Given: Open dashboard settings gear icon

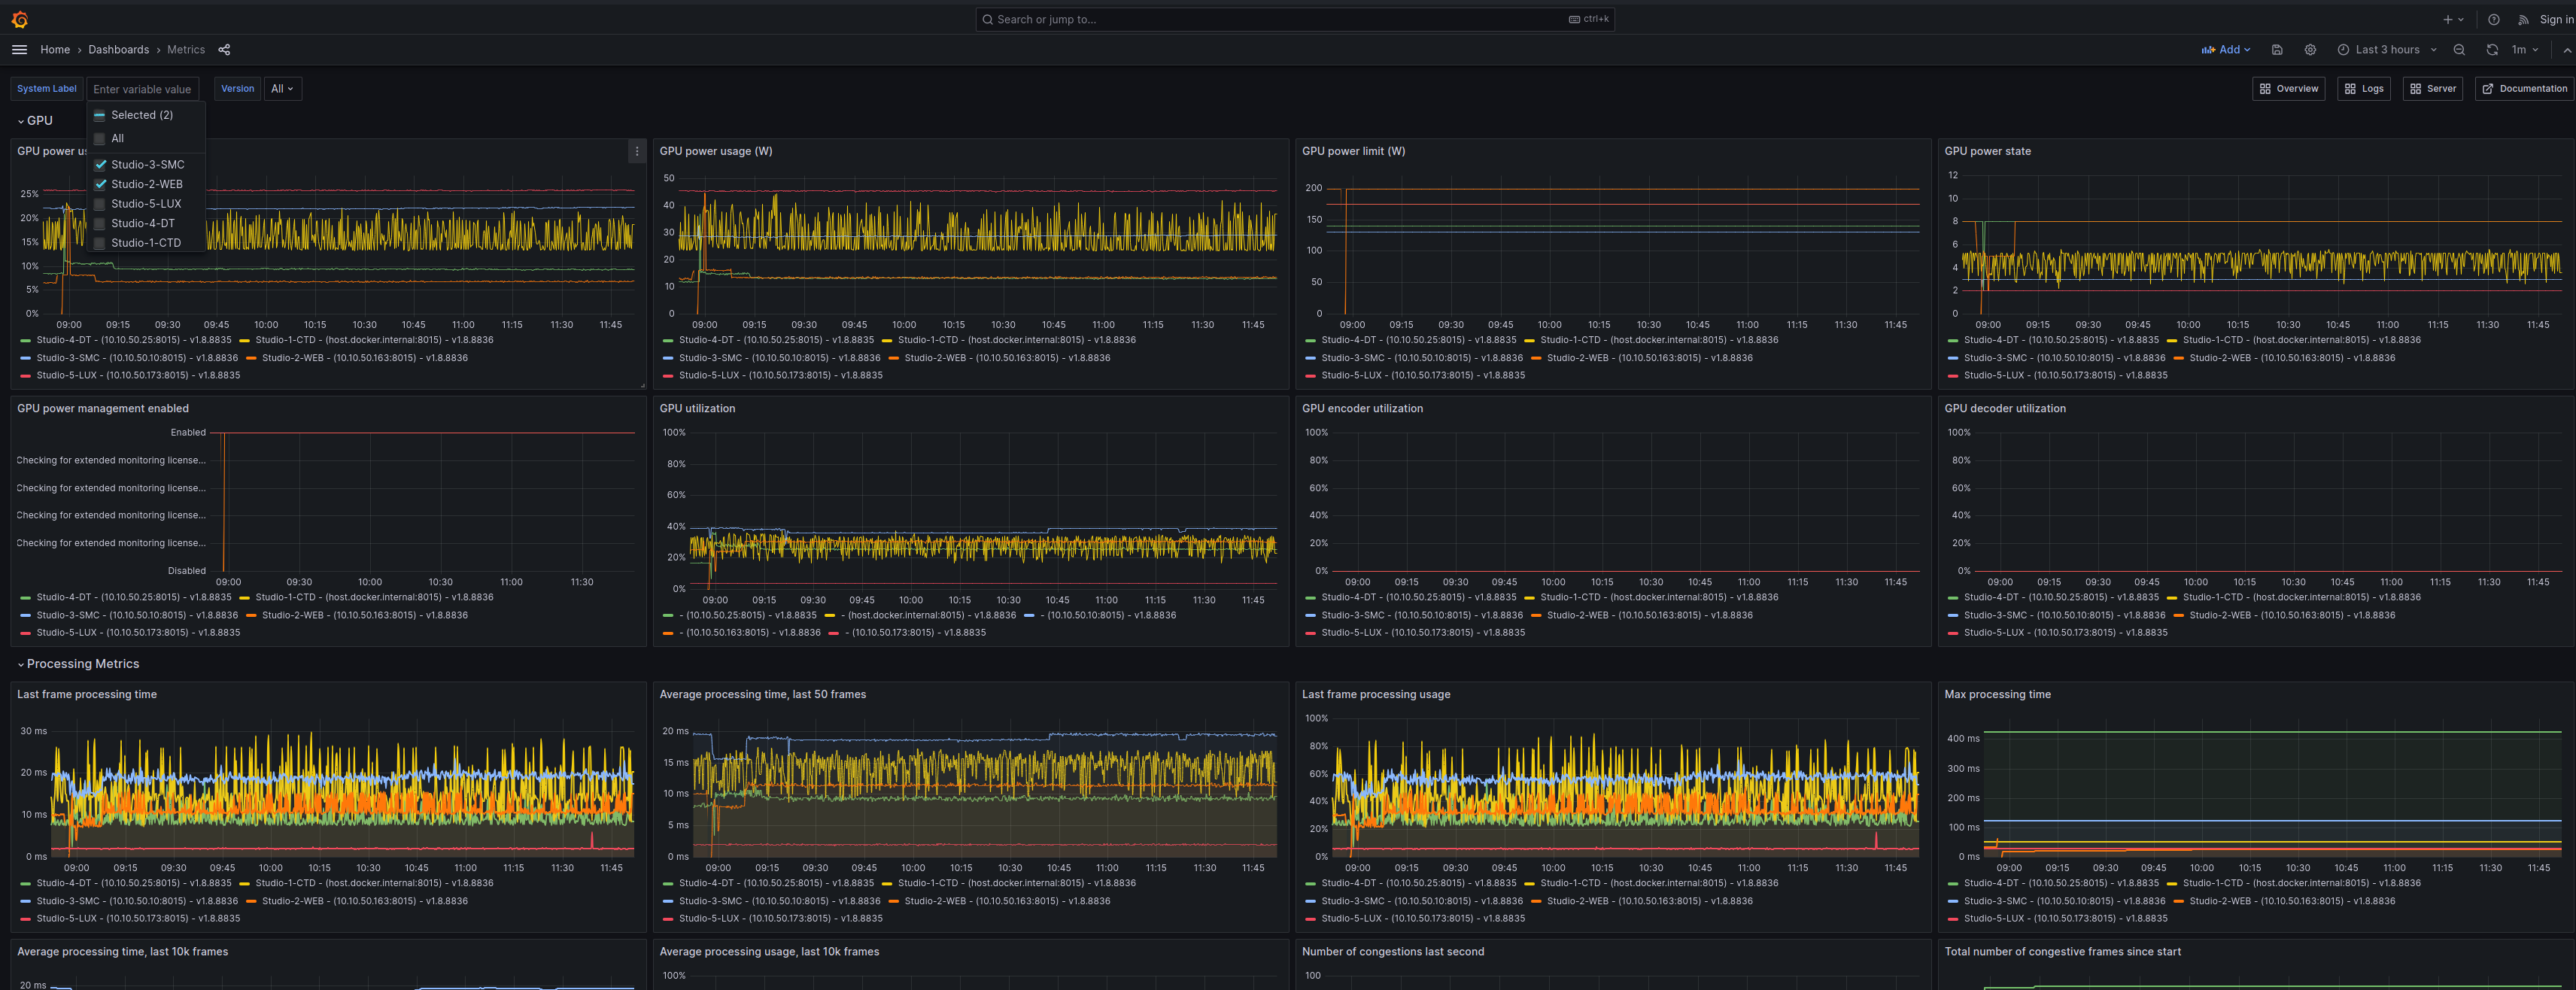Looking at the screenshot, I should [x=2310, y=50].
